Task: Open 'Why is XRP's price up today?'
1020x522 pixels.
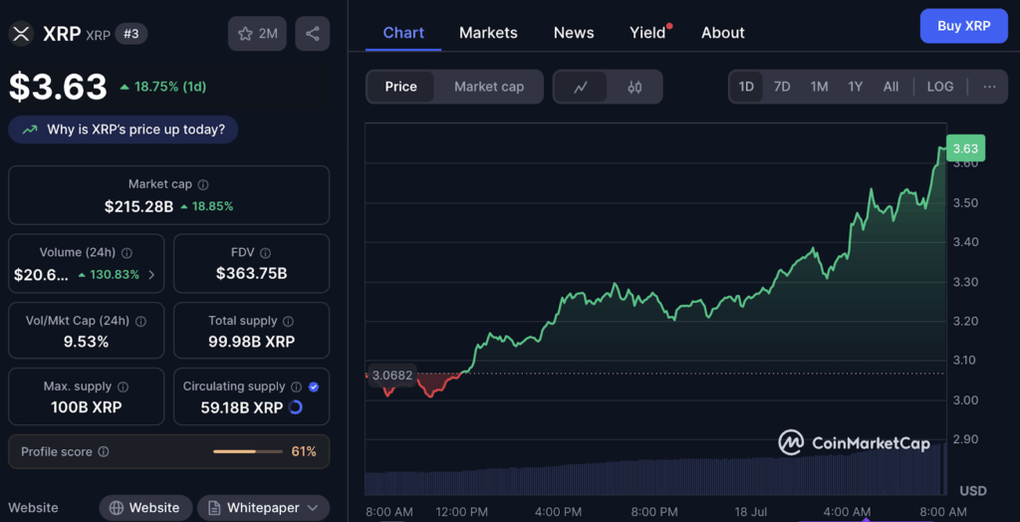Action: [x=124, y=130]
